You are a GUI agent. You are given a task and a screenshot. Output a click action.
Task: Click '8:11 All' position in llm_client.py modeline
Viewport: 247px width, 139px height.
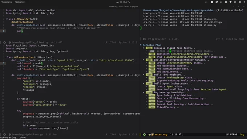[x=57, y=42]
